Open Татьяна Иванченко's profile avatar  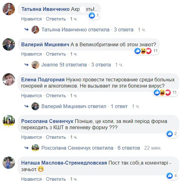coord(9,9)
